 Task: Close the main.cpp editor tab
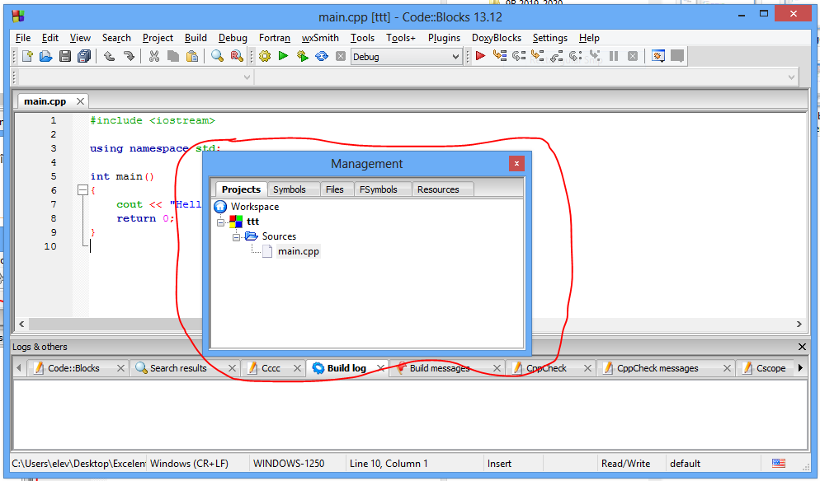pyautogui.click(x=80, y=101)
